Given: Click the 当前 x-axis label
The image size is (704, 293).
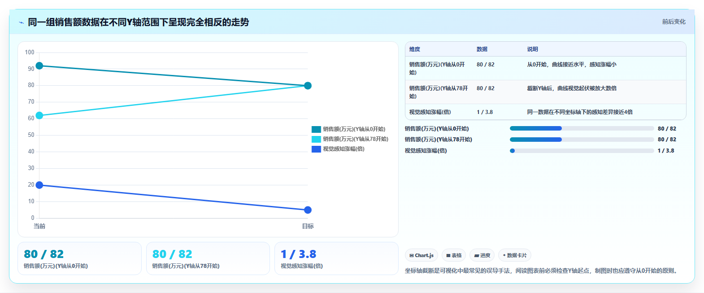Looking at the screenshot, I should pos(39,226).
